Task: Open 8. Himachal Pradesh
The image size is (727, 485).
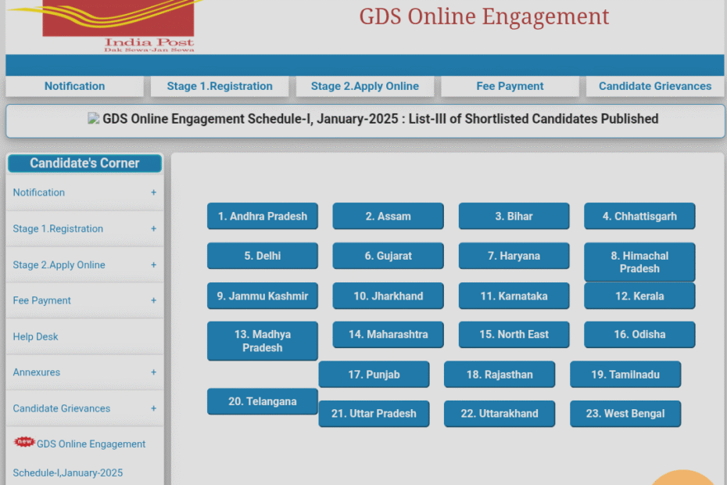Action: click(x=639, y=262)
